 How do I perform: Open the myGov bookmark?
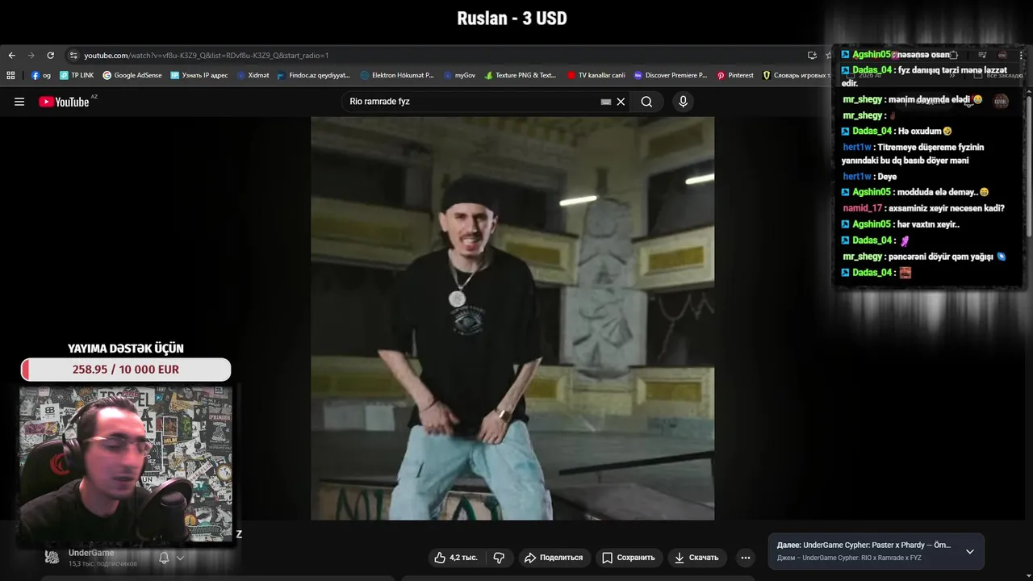tap(459, 75)
